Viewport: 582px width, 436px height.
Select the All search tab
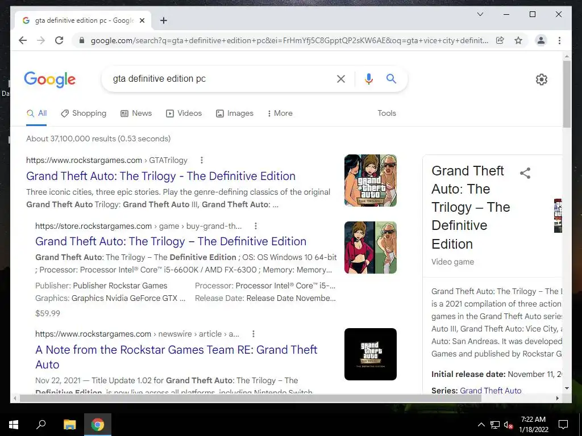pyautogui.click(x=37, y=113)
